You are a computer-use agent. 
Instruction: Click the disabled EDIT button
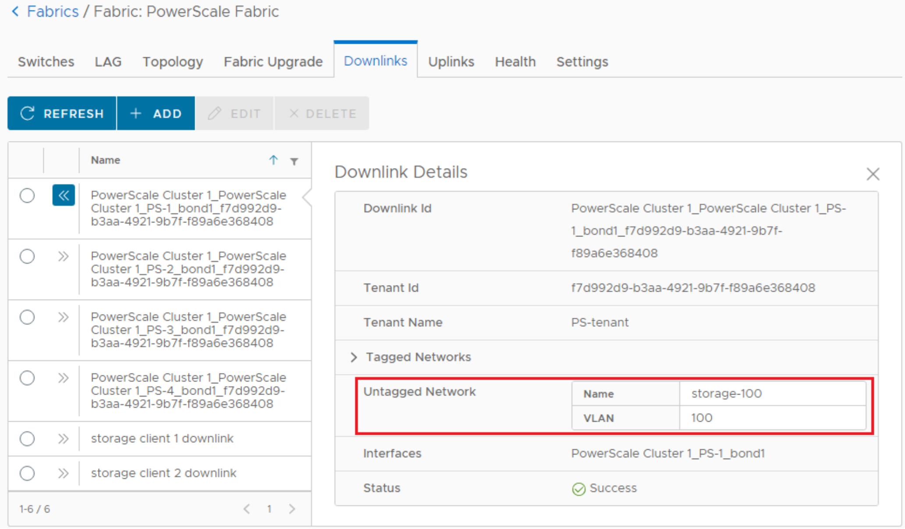point(234,113)
